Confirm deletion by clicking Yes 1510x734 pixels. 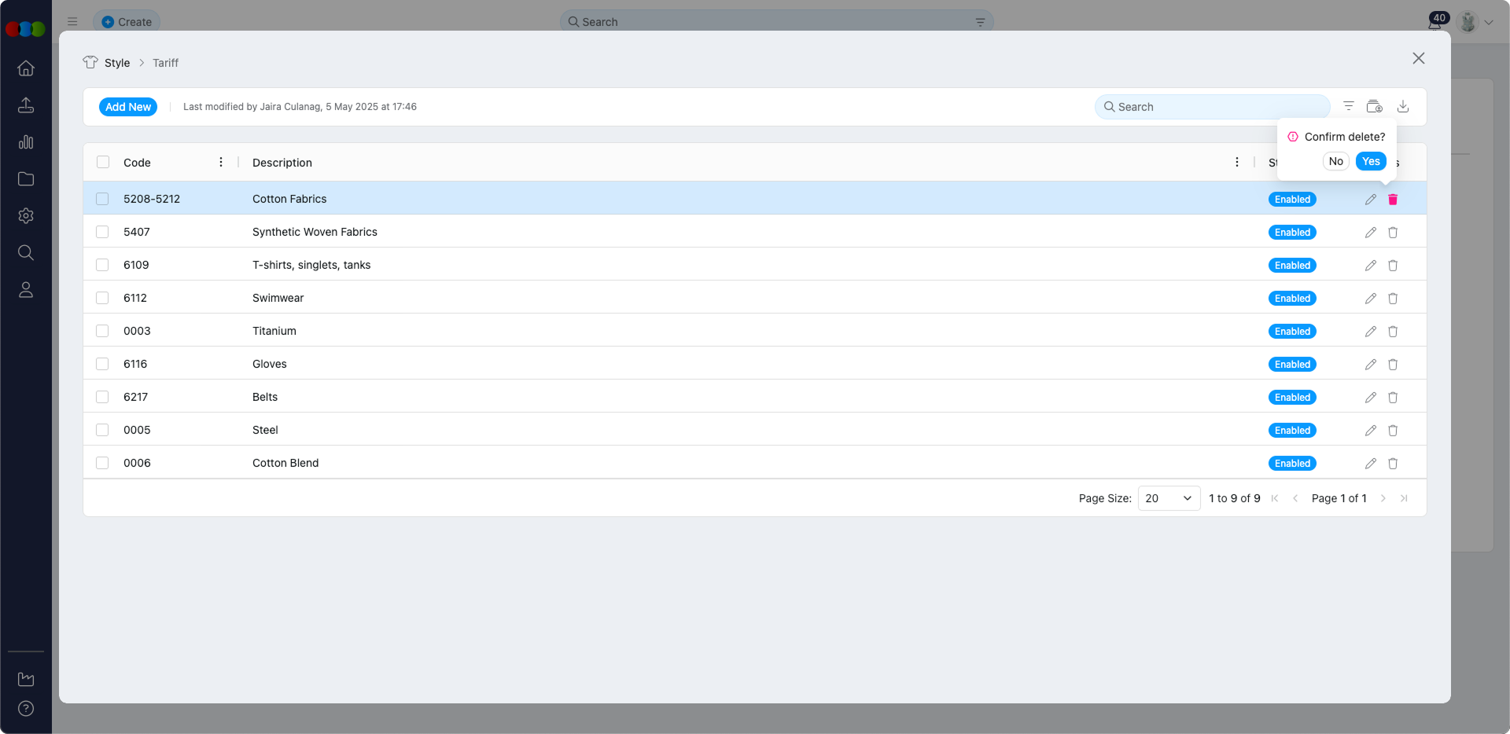coord(1371,161)
